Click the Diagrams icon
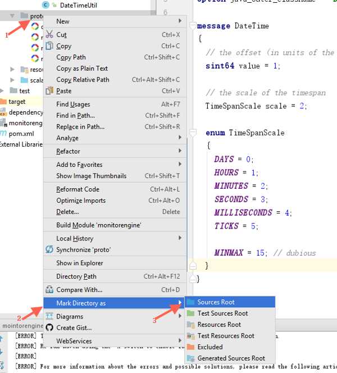337x373 pixels. 49,316
